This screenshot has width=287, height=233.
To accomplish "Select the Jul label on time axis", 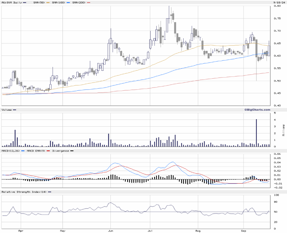I will point(150,231).
